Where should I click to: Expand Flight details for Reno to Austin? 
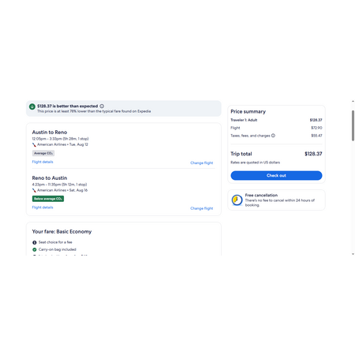tap(43, 207)
